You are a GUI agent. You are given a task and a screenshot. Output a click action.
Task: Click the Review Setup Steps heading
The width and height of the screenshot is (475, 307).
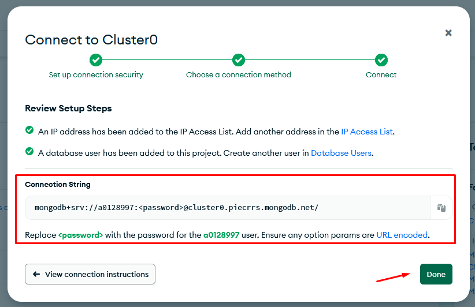click(68, 108)
